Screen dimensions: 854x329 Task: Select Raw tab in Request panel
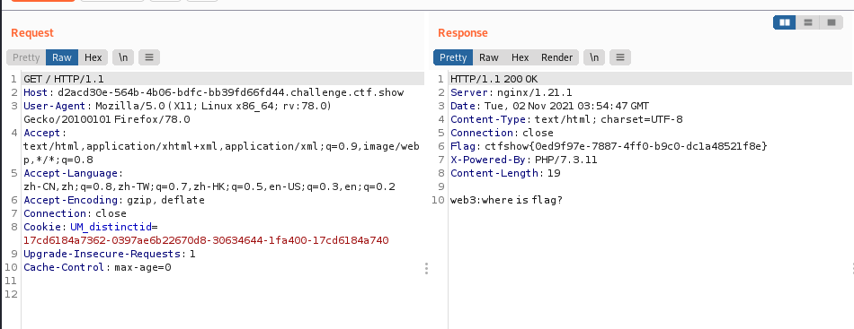62,57
